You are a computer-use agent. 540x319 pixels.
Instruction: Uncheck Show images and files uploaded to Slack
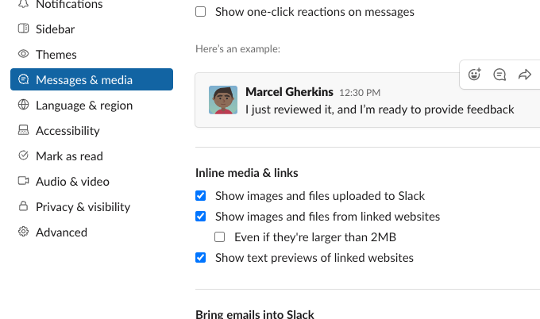pyautogui.click(x=200, y=196)
